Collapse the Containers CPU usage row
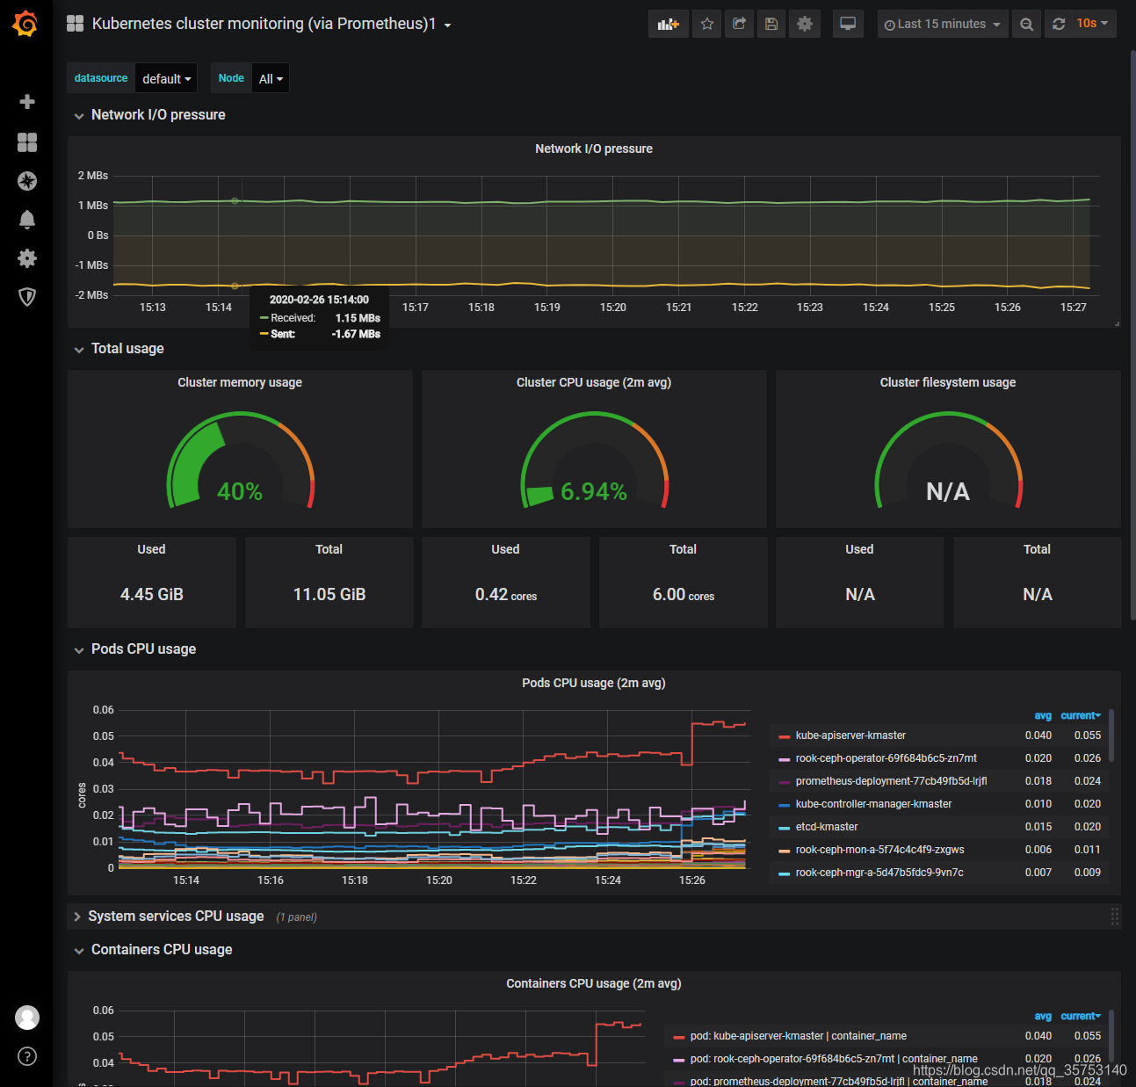Image resolution: width=1136 pixels, height=1087 pixels. pyautogui.click(x=153, y=950)
